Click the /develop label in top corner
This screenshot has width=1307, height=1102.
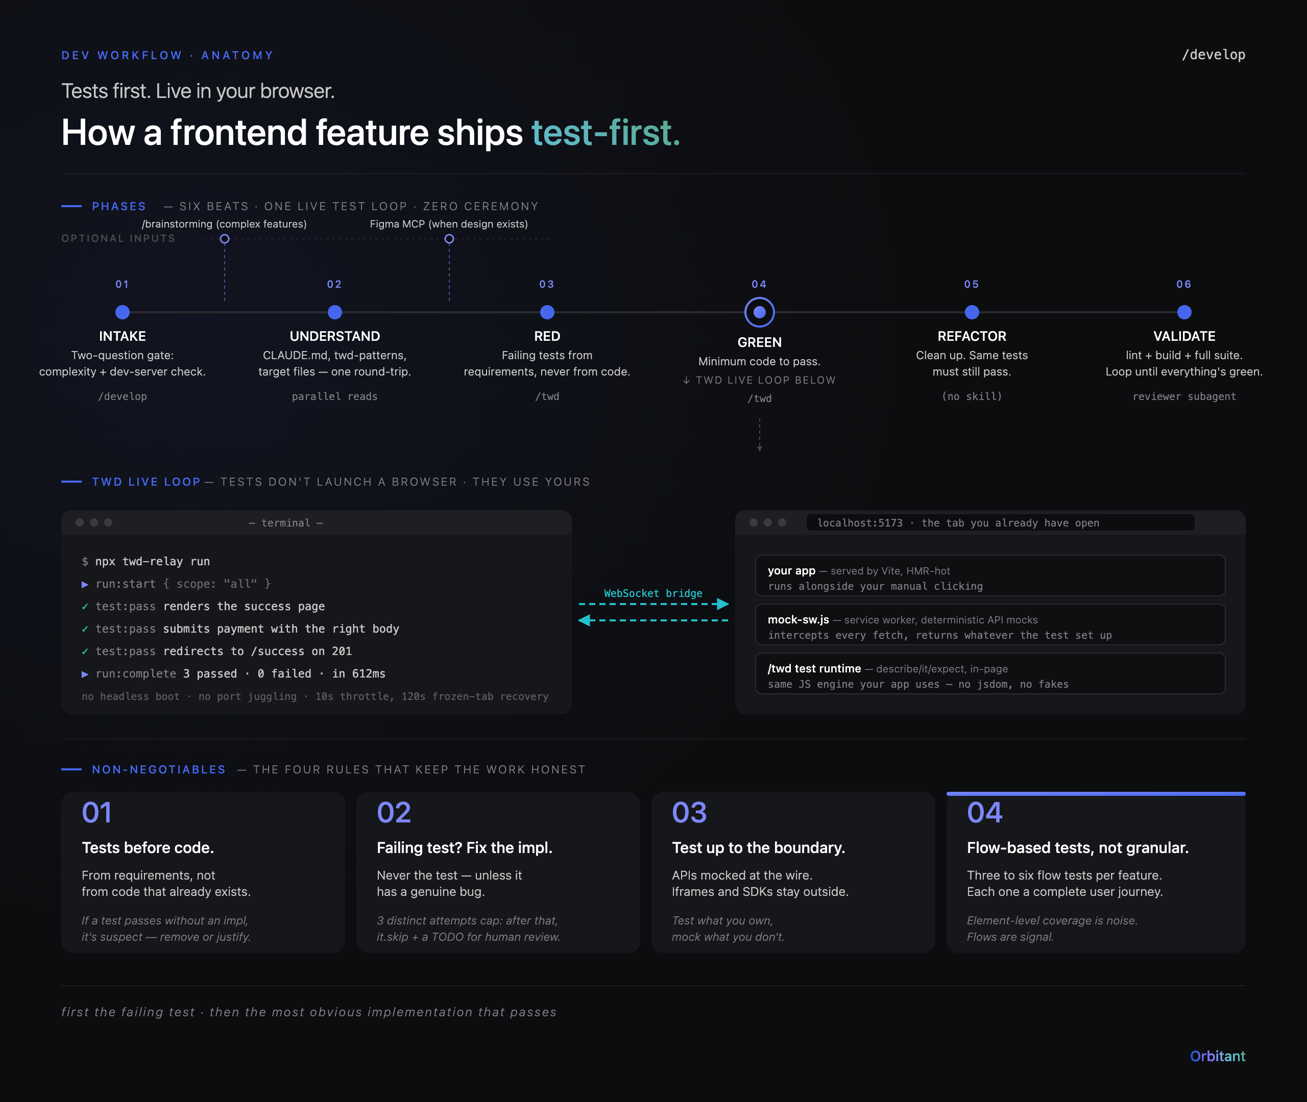(x=1213, y=55)
